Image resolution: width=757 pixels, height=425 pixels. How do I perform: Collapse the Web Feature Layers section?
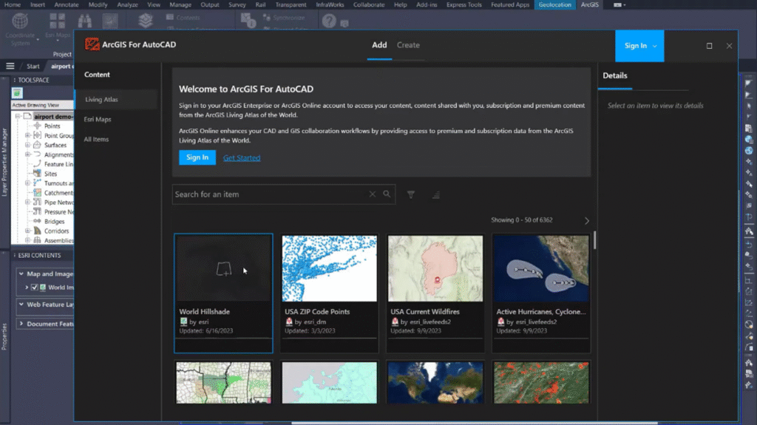click(21, 305)
